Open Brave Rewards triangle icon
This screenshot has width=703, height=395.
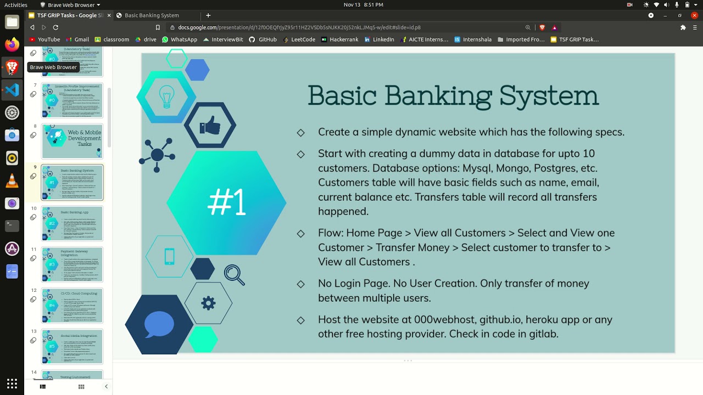coord(554,27)
